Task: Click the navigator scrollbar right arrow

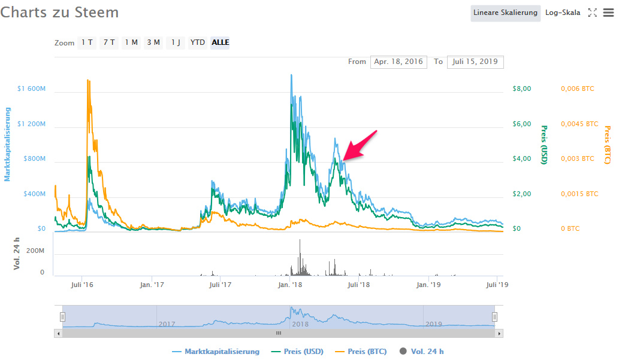Action: 499,333
